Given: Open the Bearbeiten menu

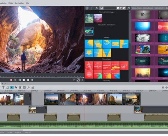Looking at the screenshot, I should (3, 3).
